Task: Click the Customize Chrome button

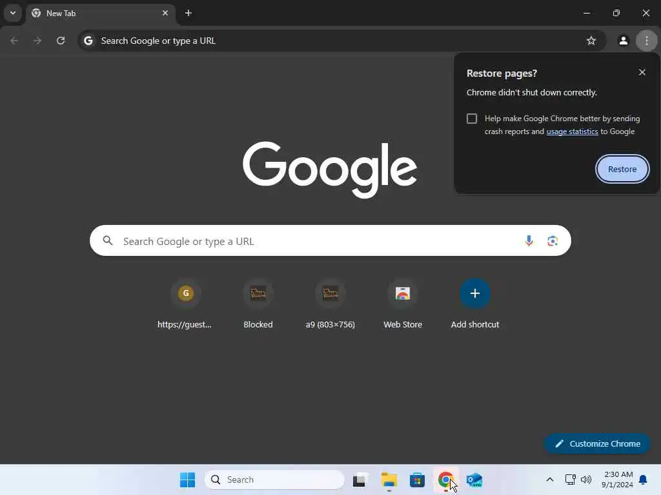Action: point(597,443)
